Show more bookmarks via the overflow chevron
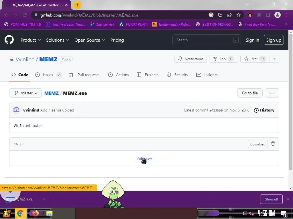The width and height of the screenshot is (293, 219). pos(286,24)
